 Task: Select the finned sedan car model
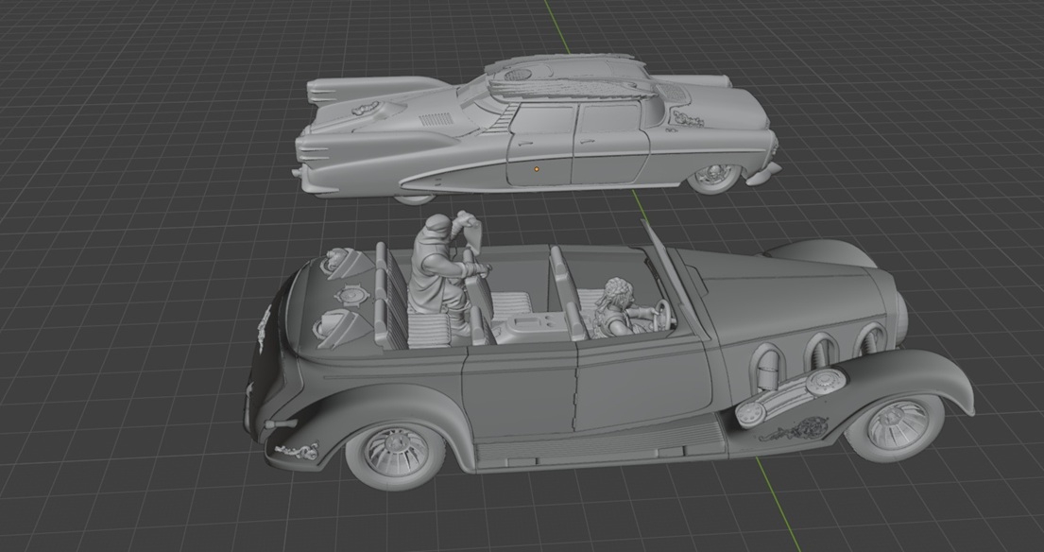(536, 129)
